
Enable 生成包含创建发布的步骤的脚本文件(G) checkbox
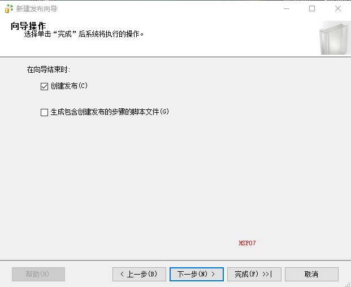[x=44, y=112]
